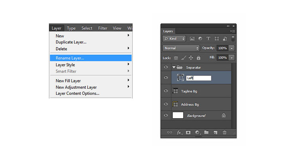The height and width of the screenshot is (160, 289).
Task: Close the Layers panel
Action: tap(234, 26)
